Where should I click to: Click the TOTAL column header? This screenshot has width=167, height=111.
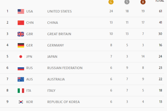[x=159, y=1]
